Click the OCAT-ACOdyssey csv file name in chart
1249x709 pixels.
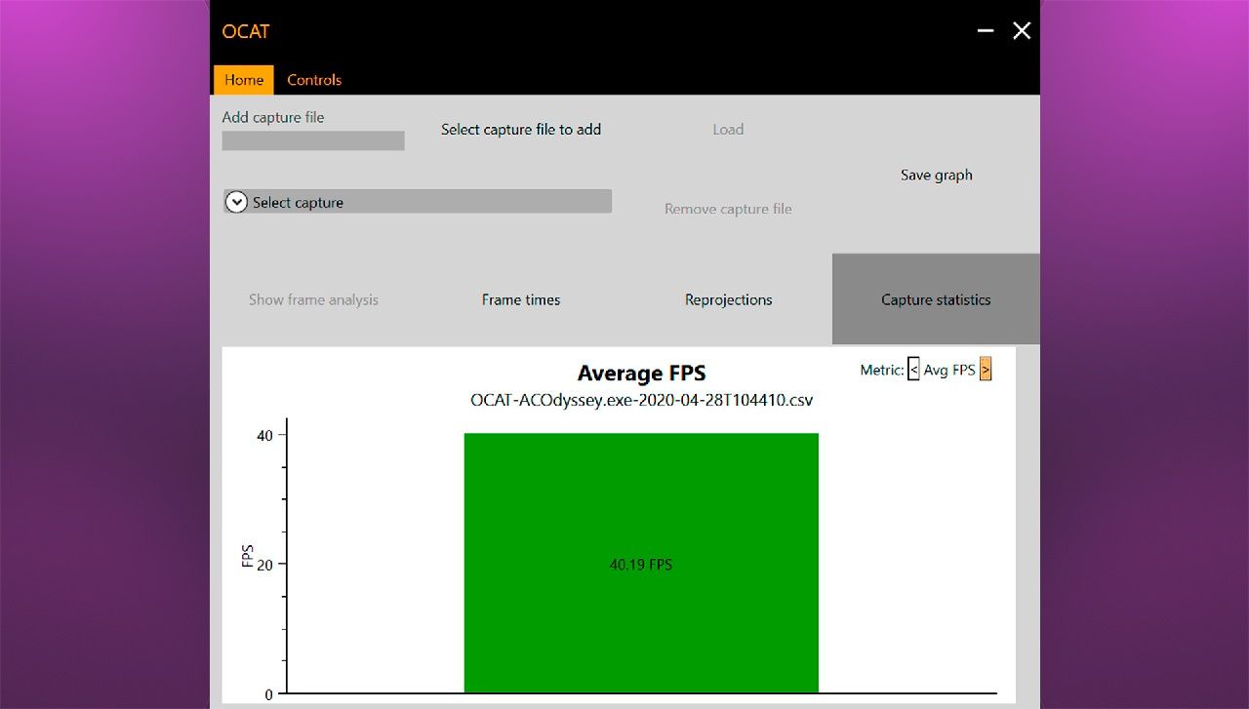pyautogui.click(x=641, y=401)
